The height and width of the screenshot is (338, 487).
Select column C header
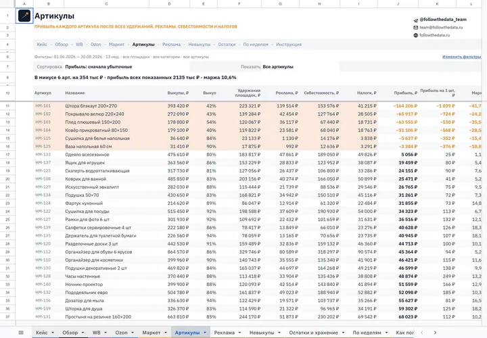coord(107,4)
